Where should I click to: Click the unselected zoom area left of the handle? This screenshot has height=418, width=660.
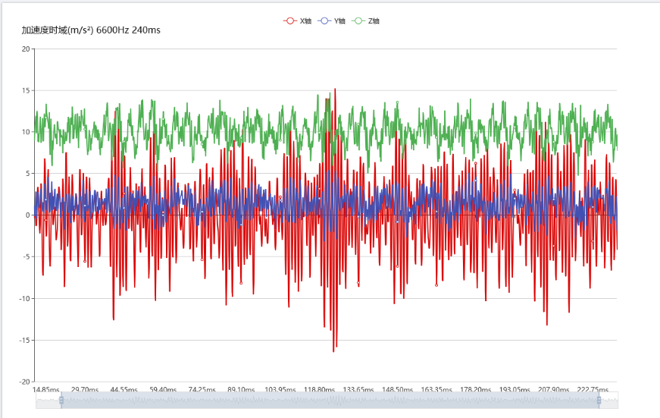[48, 400]
